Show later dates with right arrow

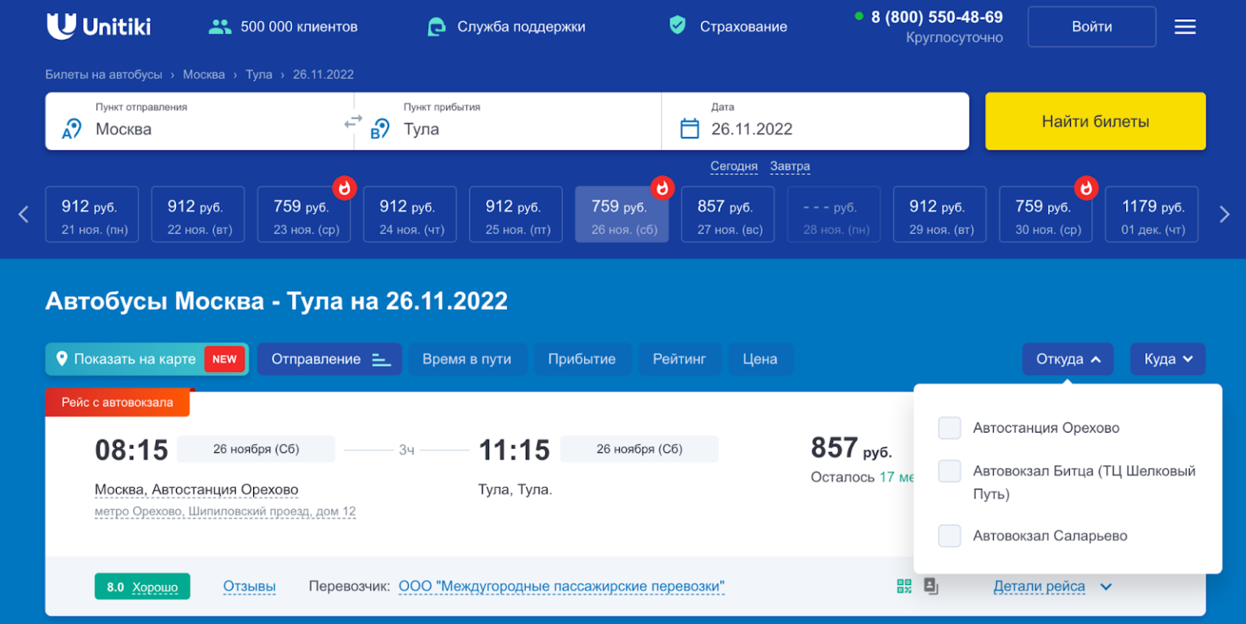1224,215
